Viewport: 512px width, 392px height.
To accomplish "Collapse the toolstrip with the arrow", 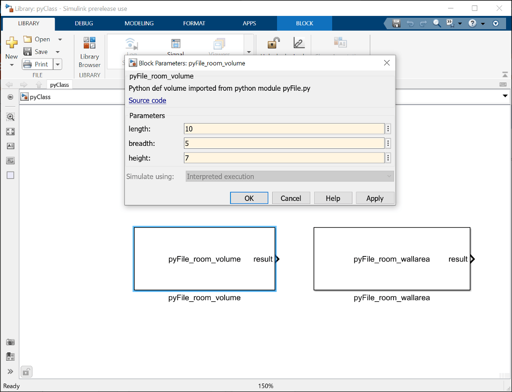I will pos(505,74).
